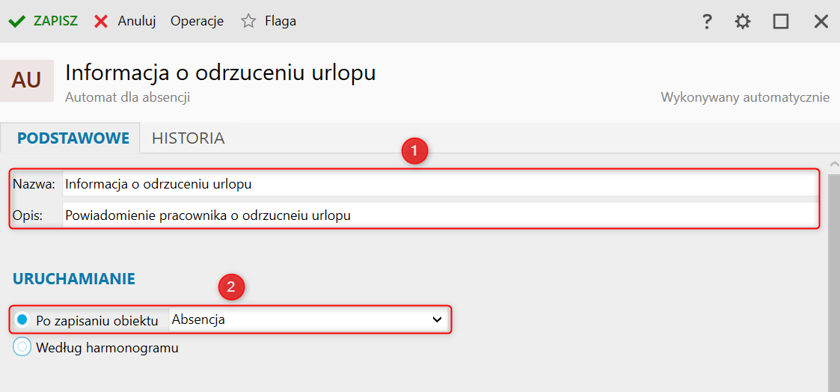Click into the Nazwa input field
840x392 pixels.
point(438,184)
